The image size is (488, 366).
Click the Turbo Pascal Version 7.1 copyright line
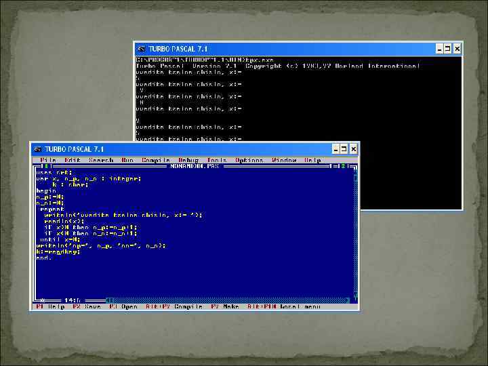click(278, 66)
